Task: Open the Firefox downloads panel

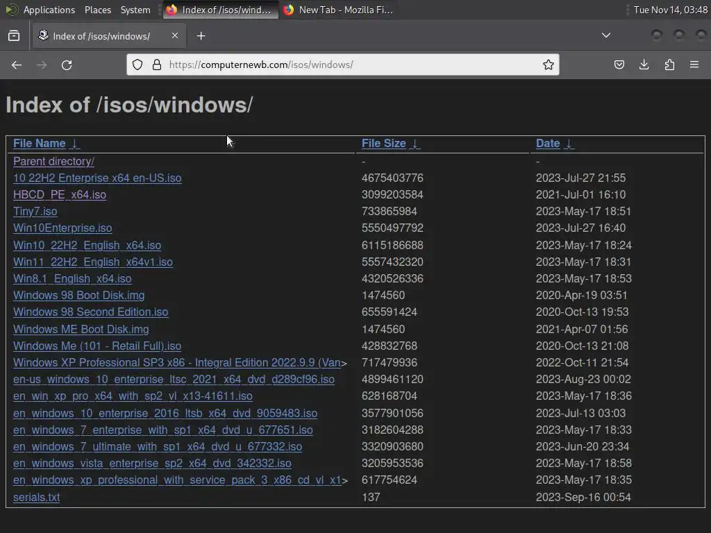Action: click(x=644, y=65)
